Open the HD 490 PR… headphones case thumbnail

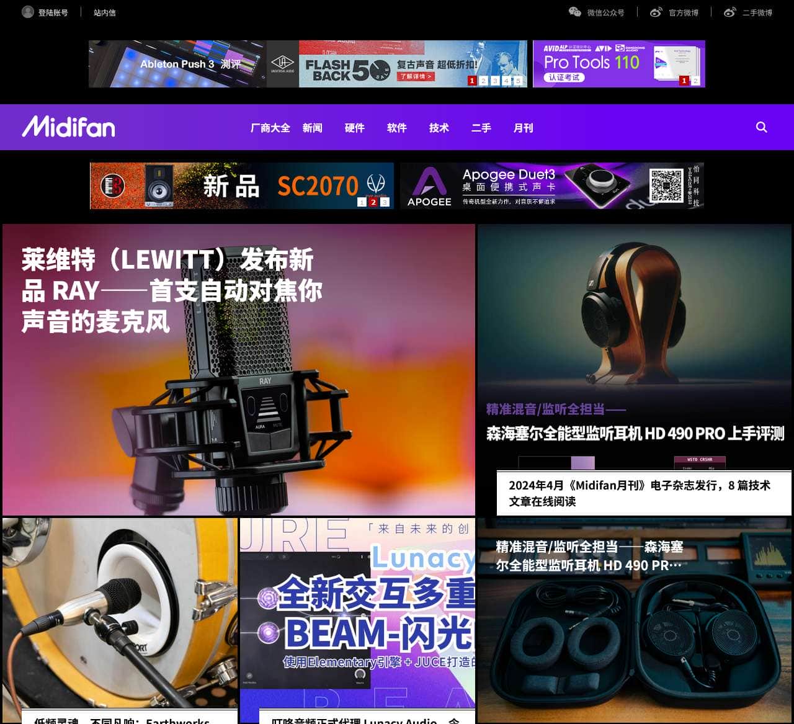pyautogui.click(x=635, y=621)
